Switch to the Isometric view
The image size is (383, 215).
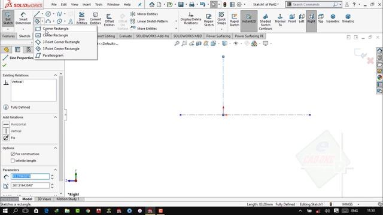[x=333, y=19]
